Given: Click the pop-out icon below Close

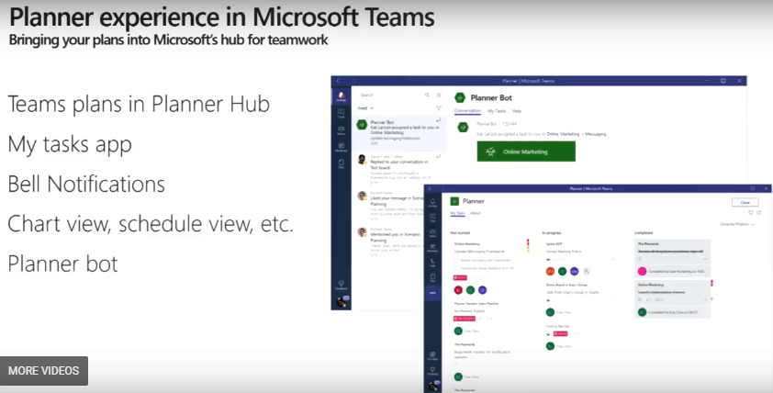Looking at the screenshot, I should click(759, 212).
